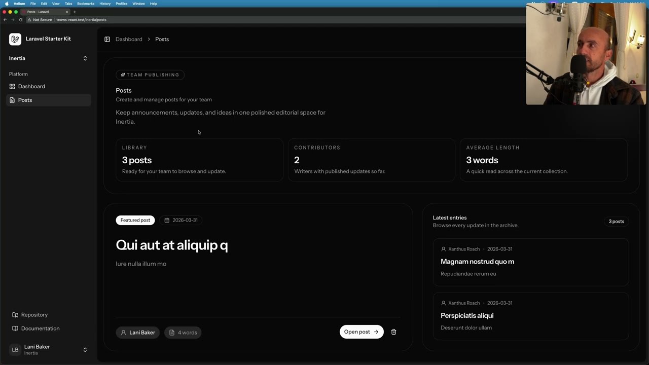The height and width of the screenshot is (365, 649).
Task: Click the Laravel Starter Kit logo icon
Action: pos(15,39)
